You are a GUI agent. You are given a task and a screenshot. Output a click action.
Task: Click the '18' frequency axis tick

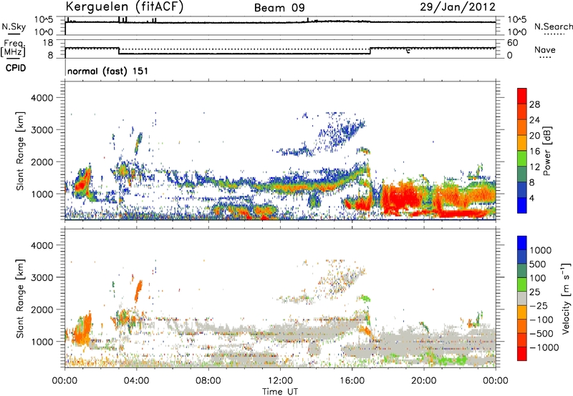[x=47, y=43]
